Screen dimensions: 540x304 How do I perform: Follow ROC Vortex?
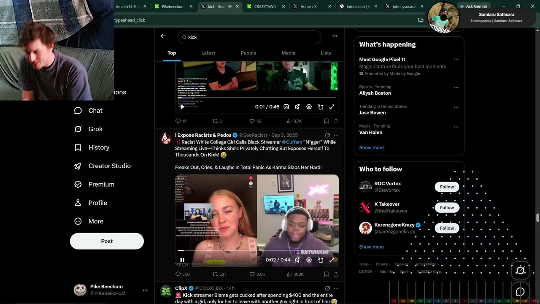click(447, 187)
